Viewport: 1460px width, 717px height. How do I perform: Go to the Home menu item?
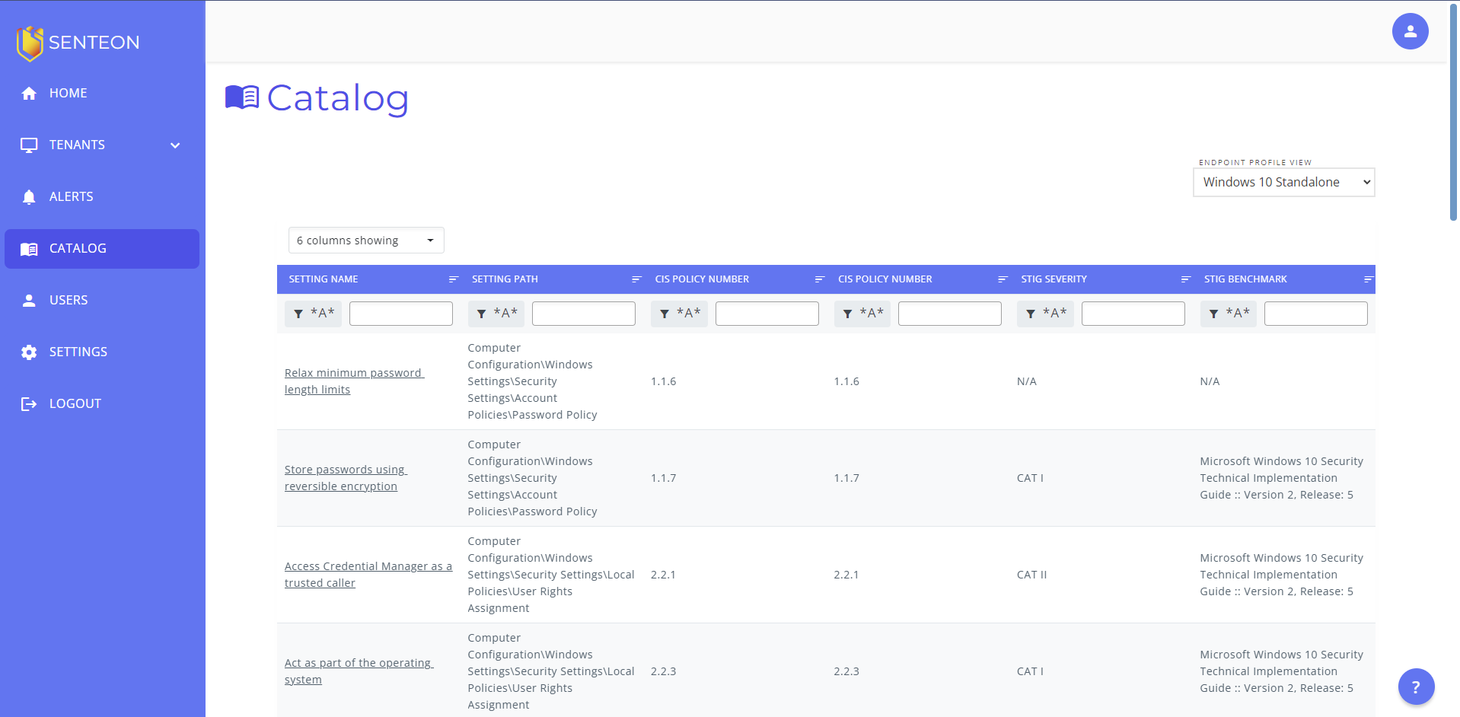(x=69, y=94)
